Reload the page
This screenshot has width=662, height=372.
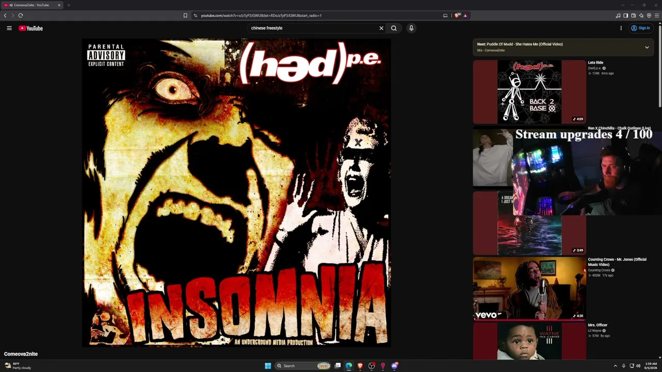21,16
